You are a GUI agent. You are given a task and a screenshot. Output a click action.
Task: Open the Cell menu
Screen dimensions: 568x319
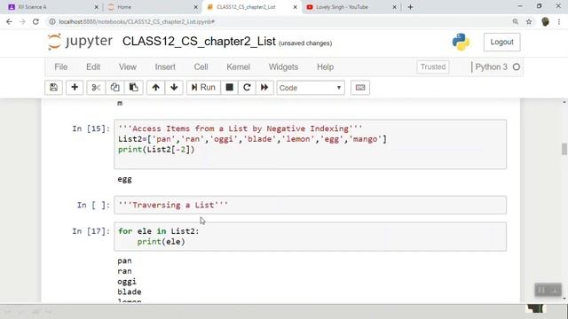pos(201,67)
